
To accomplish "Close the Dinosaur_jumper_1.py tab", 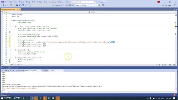I will click(19, 9).
